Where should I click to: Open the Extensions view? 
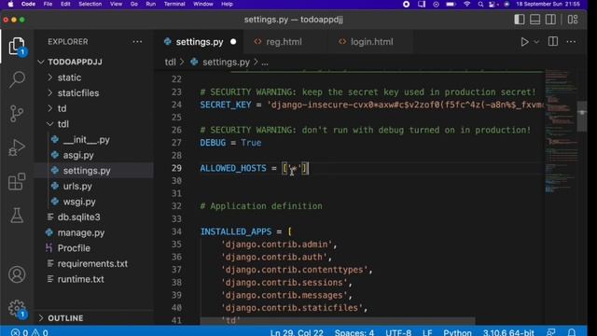click(17, 181)
